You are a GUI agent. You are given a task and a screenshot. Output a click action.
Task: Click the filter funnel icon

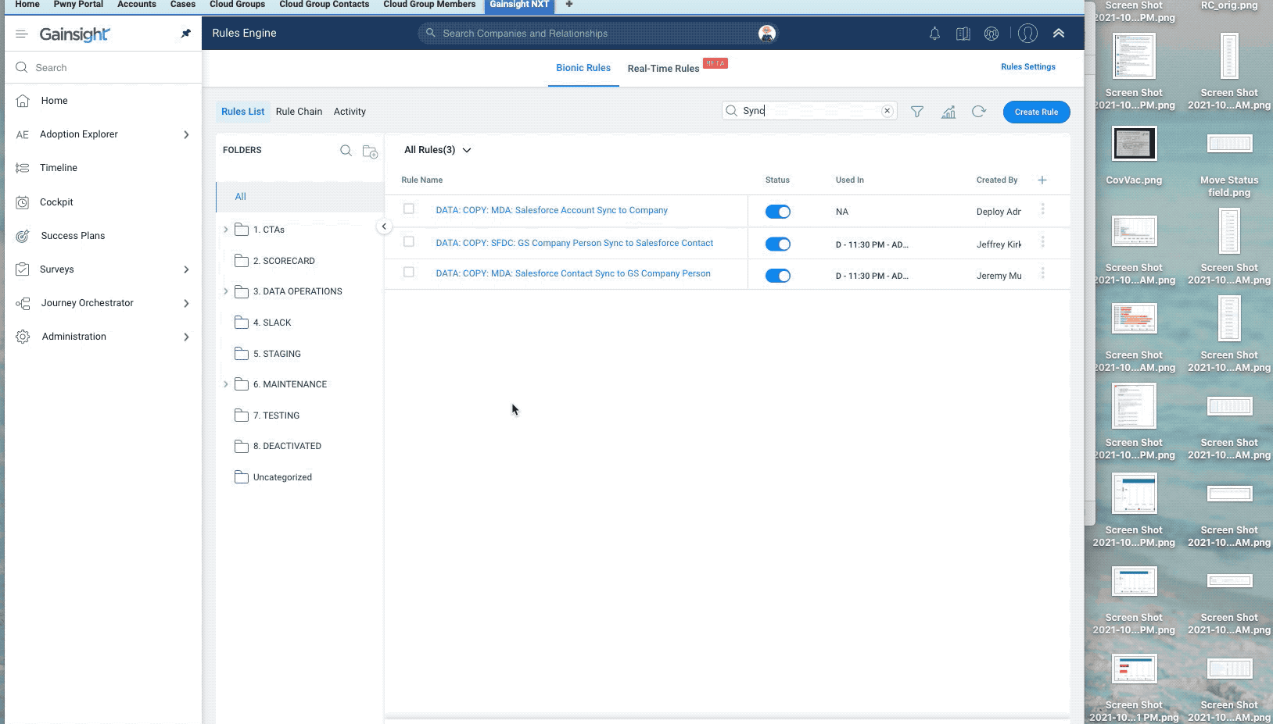917,112
